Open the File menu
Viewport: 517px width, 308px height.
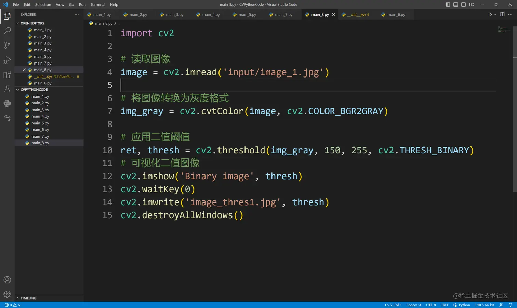point(16,4)
